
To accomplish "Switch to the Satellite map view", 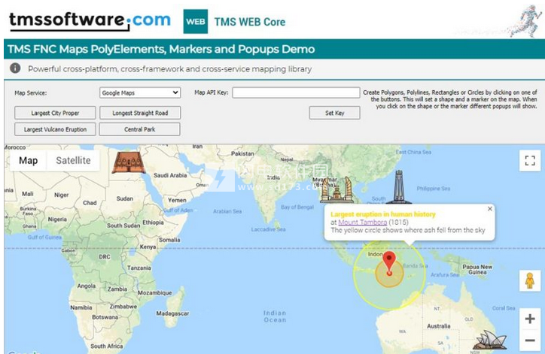I will [73, 160].
